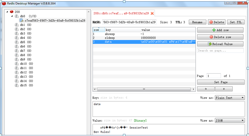
Task: Click the db8 database icon
Action: point(17,55)
